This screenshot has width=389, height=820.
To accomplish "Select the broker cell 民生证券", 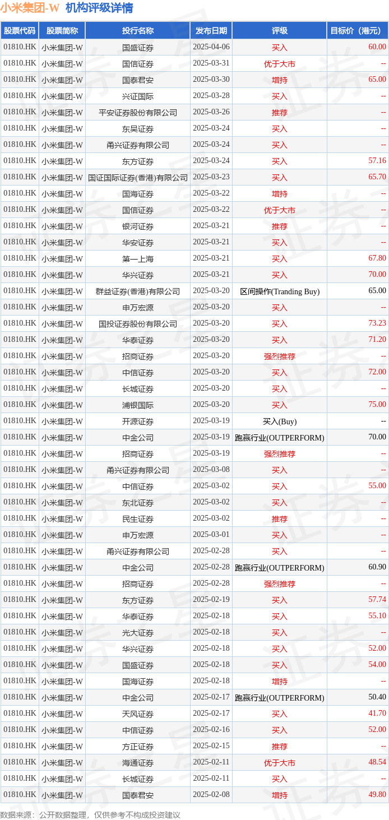I will coord(138,518).
